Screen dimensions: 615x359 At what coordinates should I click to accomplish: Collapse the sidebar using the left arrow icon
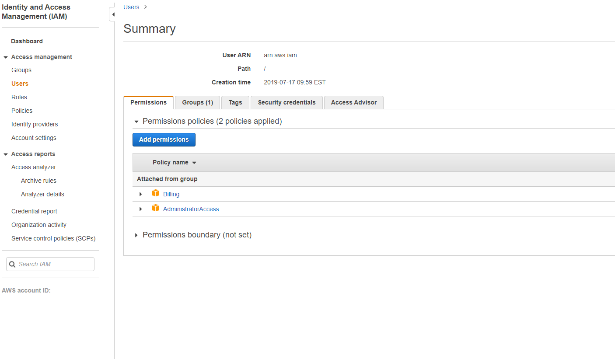[x=113, y=14]
